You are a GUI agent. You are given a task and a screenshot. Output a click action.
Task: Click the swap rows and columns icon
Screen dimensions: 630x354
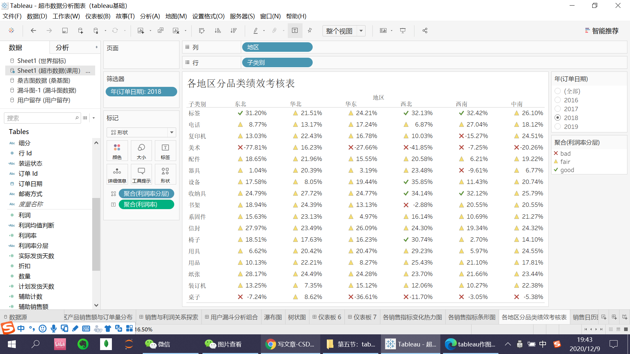[x=201, y=30]
